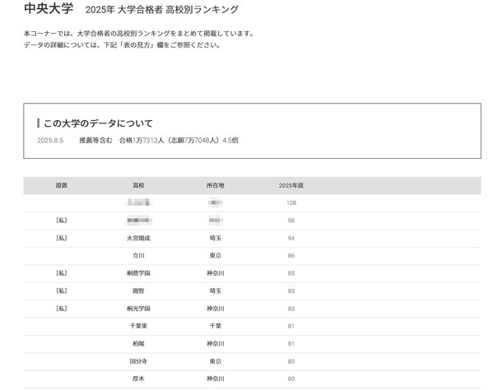494x390 pixels.
Task: Click the [私] label for 大宮開成
Action: click(62, 239)
